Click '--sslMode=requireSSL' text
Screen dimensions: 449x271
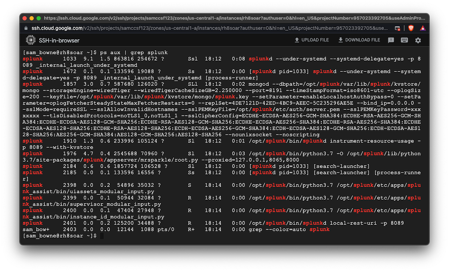coord(54,110)
